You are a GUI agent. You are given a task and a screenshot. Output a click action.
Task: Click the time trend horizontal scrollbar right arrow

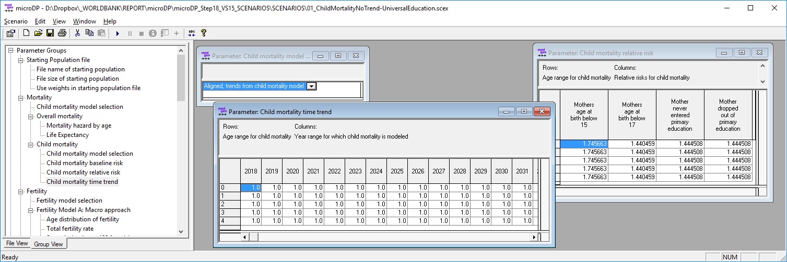(534, 237)
